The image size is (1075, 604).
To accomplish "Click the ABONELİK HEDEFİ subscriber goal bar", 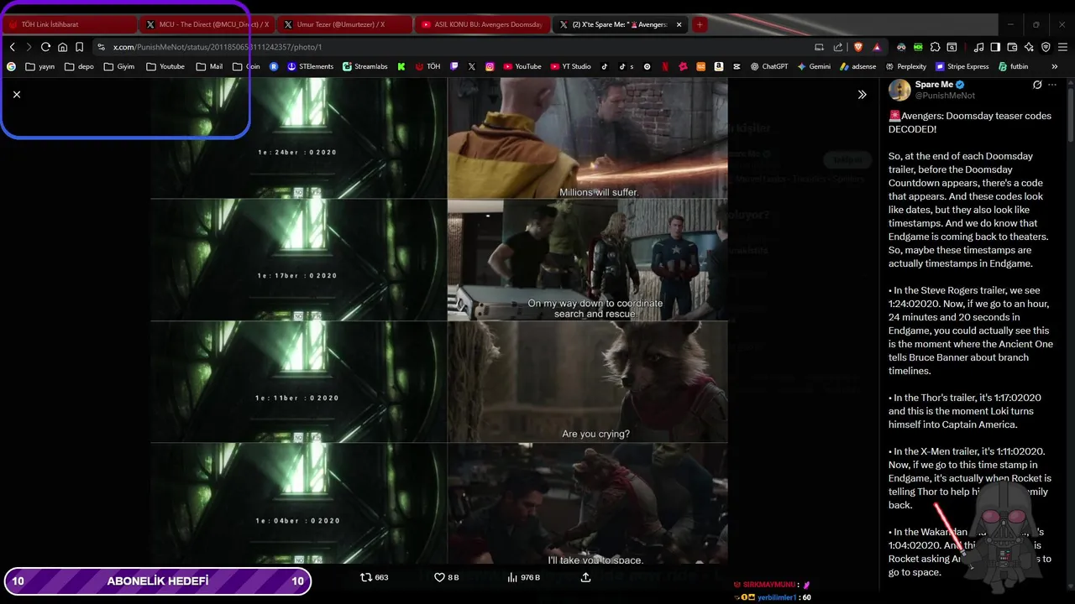I will click(158, 581).
